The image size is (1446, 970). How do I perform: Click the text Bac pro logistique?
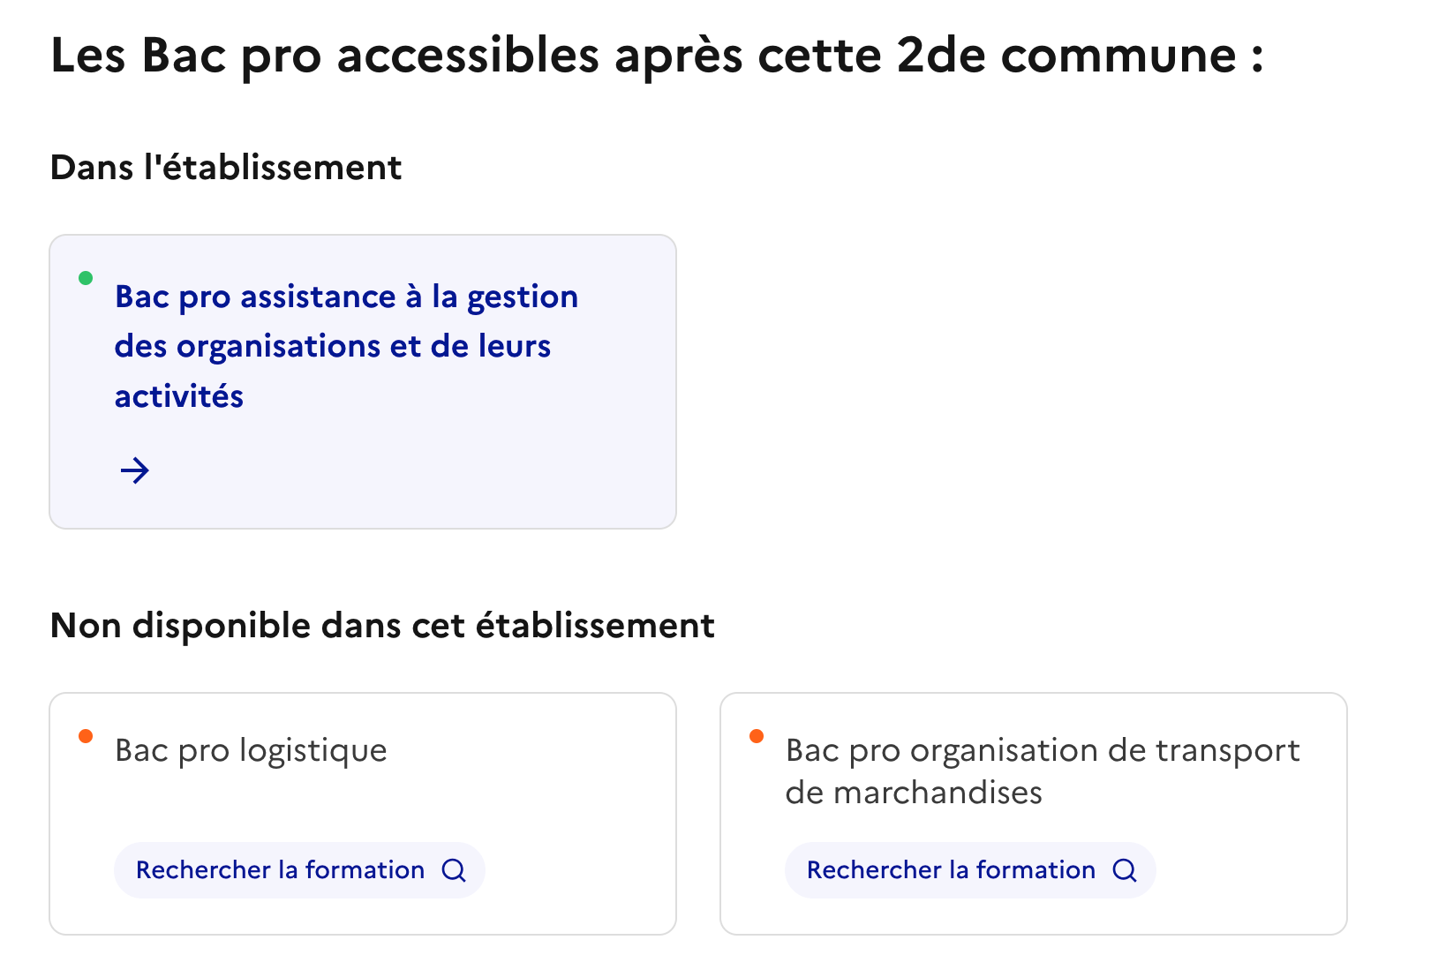(250, 750)
